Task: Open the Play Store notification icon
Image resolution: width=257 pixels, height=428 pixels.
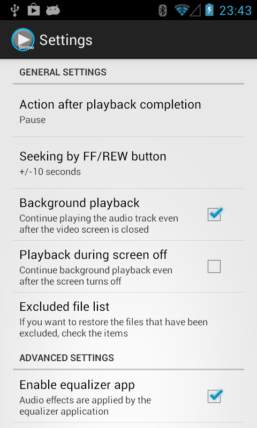Action: pyautogui.click(x=34, y=10)
